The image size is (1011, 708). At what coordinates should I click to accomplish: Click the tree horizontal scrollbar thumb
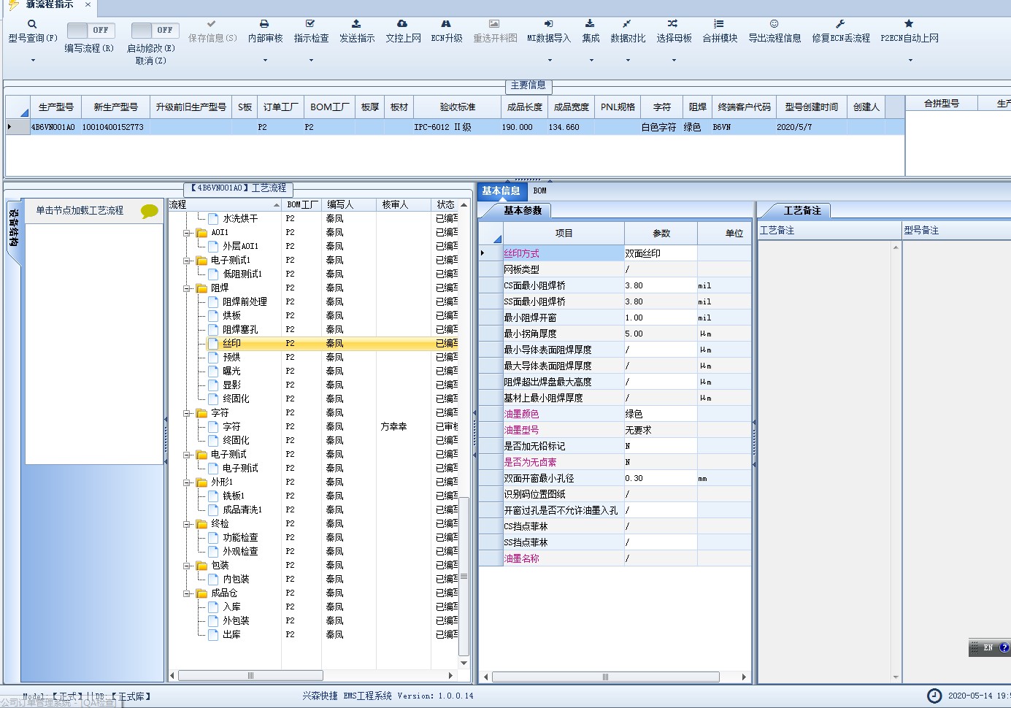click(250, 676)
